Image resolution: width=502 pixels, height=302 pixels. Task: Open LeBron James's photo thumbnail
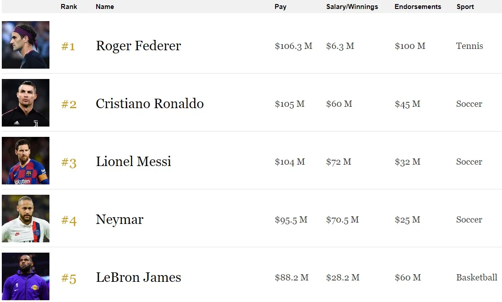pos(26,276)
